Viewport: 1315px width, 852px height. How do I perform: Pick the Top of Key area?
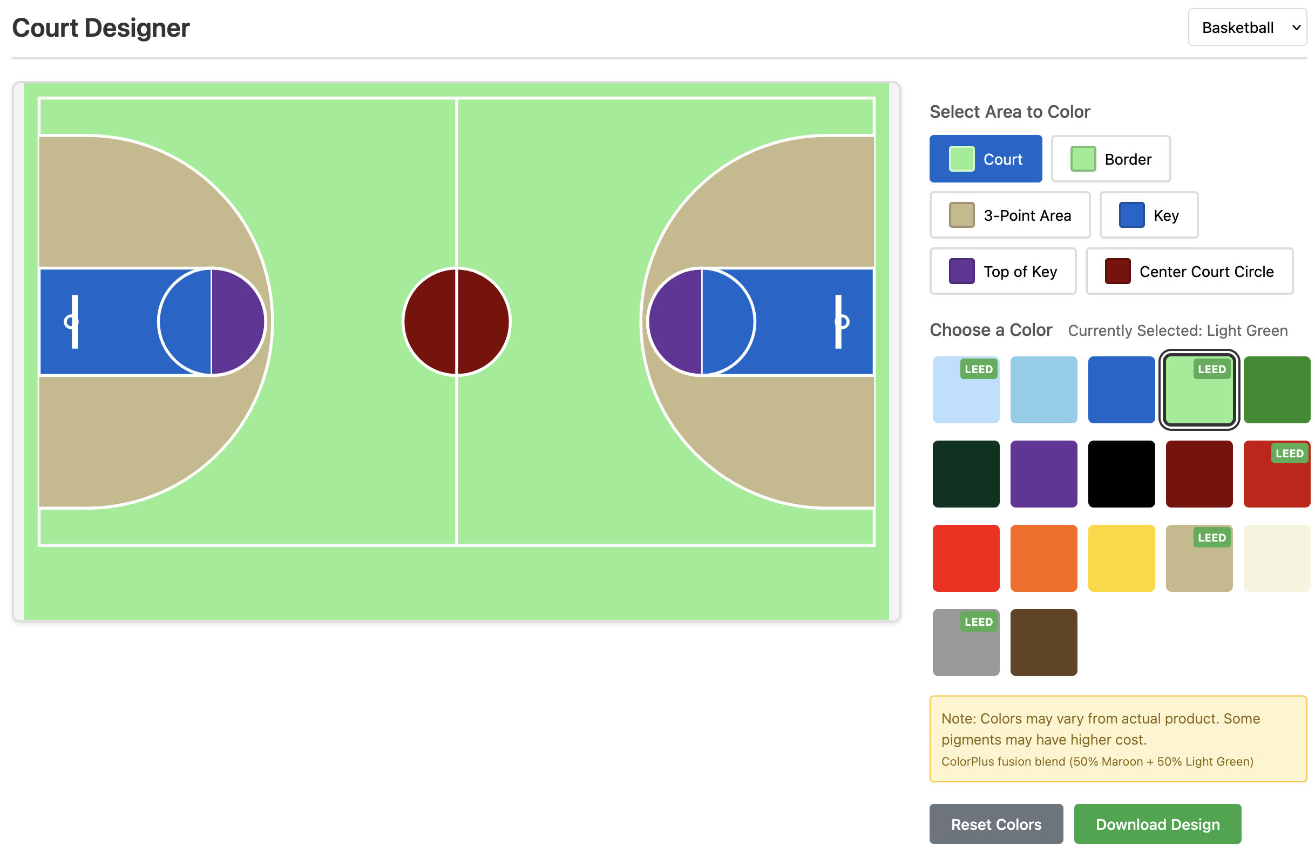pyautogui.click(x=1002, y=271)
